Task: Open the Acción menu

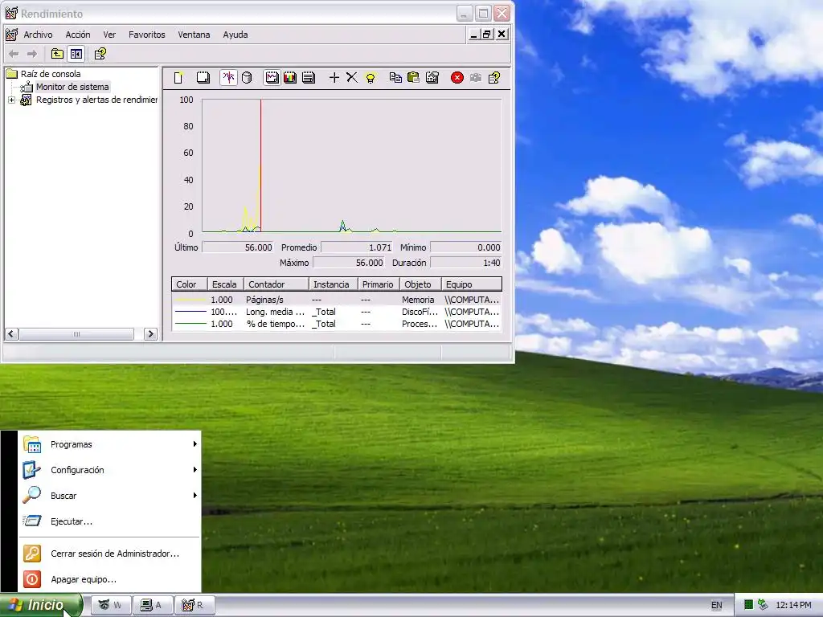Action: [x=78, y=35]
